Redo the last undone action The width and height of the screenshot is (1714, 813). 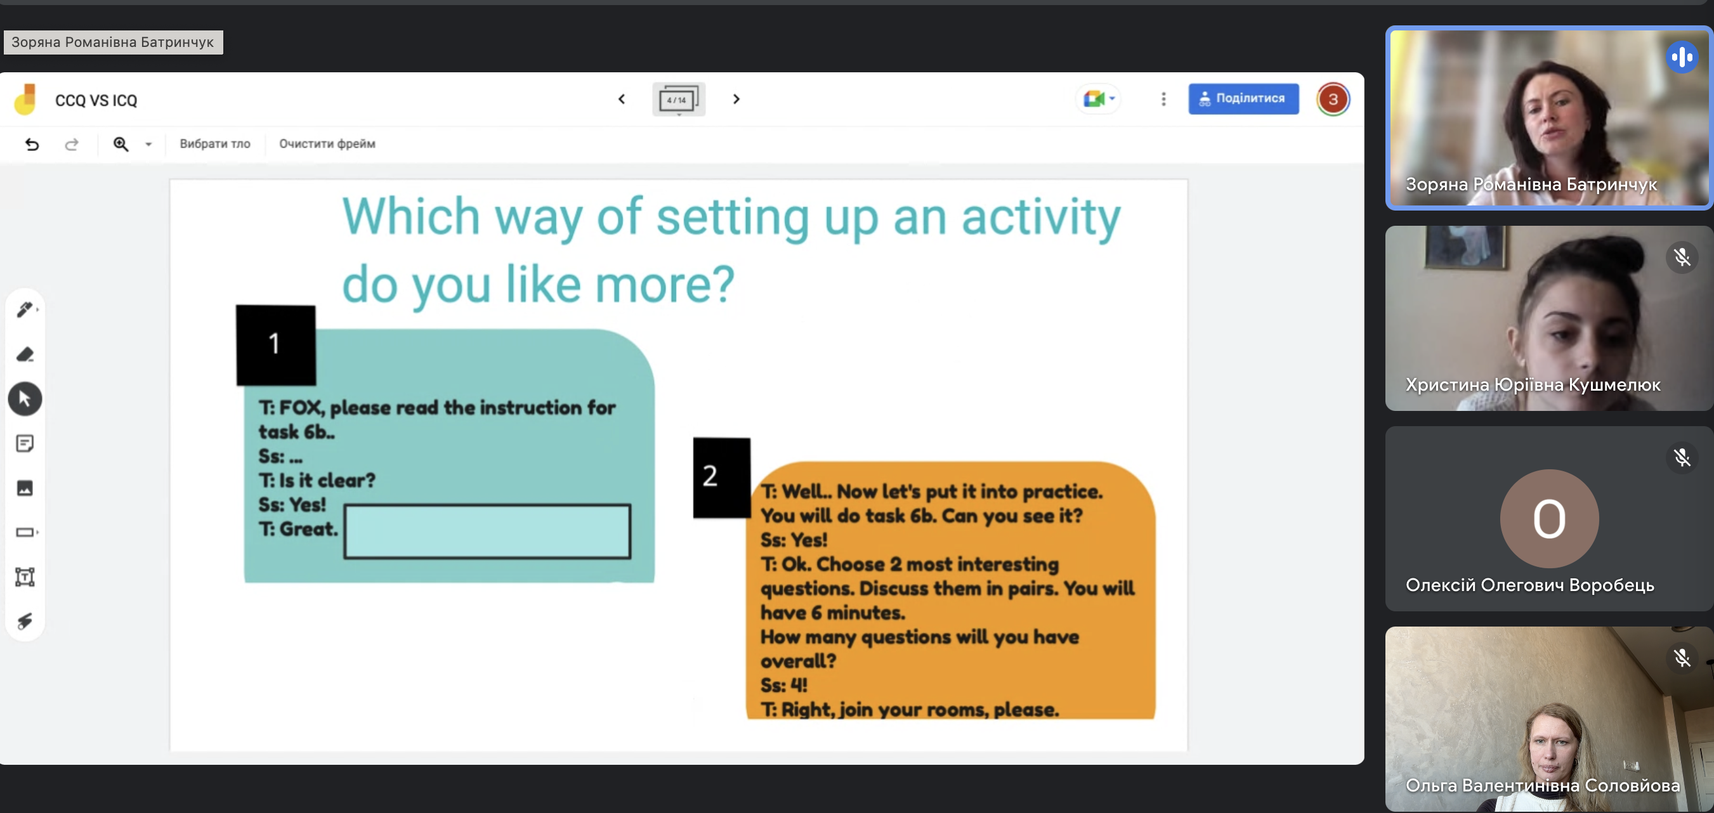(72, 144)
